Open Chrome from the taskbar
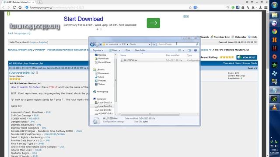This screenshot has width=280, height=157. click(274, 32)
